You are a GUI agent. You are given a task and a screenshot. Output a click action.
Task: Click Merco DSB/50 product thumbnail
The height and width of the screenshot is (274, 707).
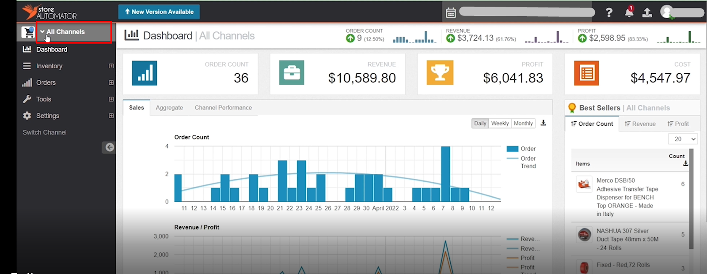click(x=584, y=184)
